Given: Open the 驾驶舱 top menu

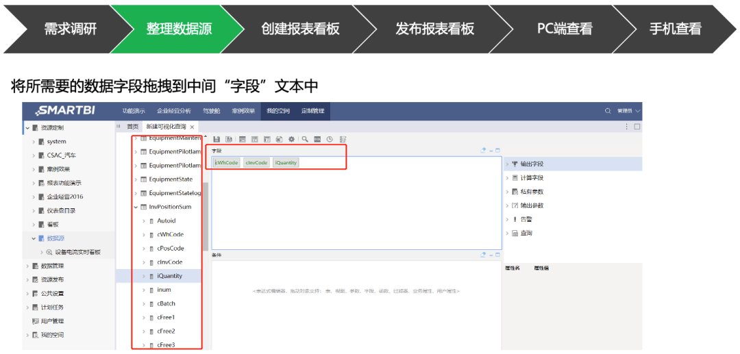Looking at the screenshot, I should point(212,111).
